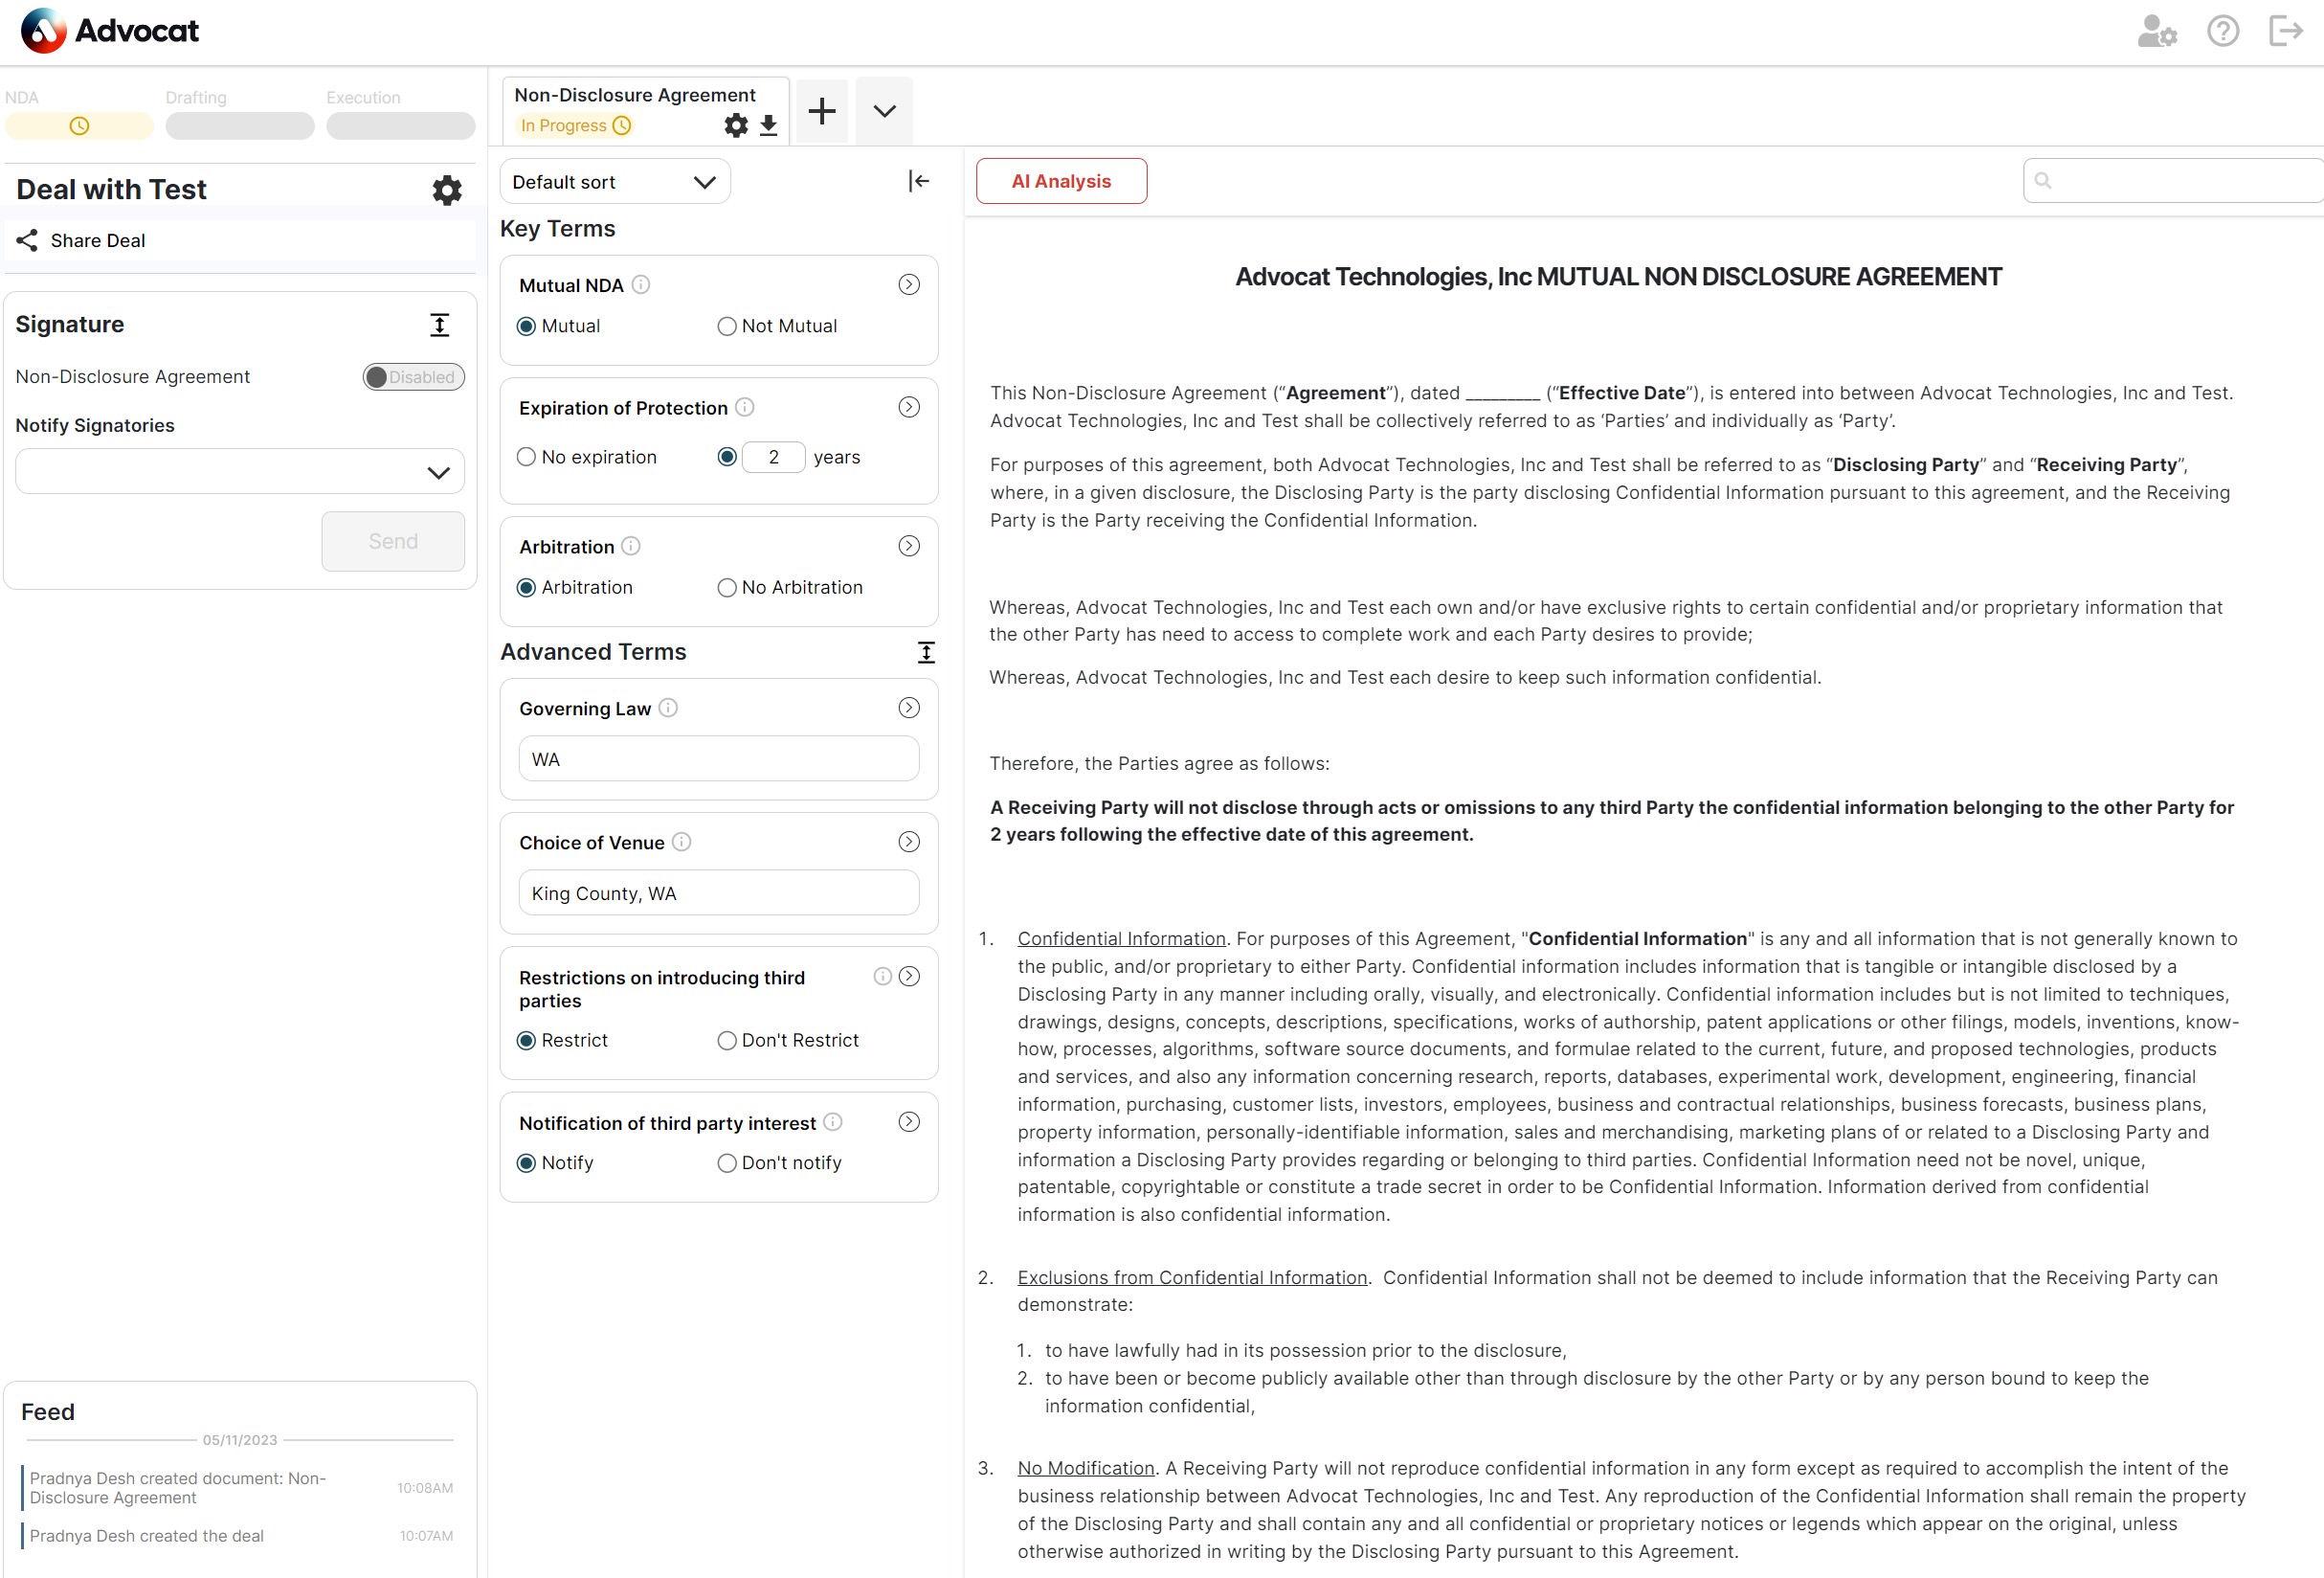Show info for Notification of third party interest

coord(833,1123)
